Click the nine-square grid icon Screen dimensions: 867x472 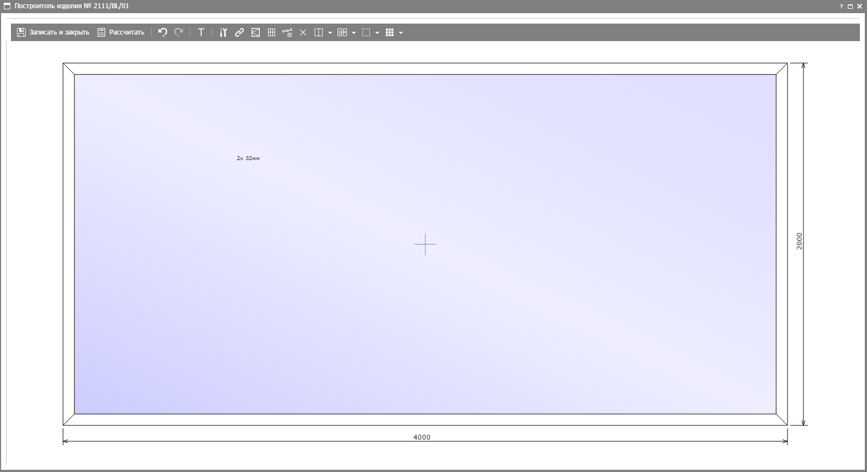coord(390,32)
